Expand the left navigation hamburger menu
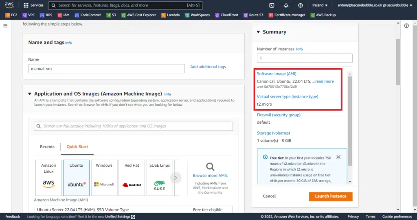 (5, 26)
